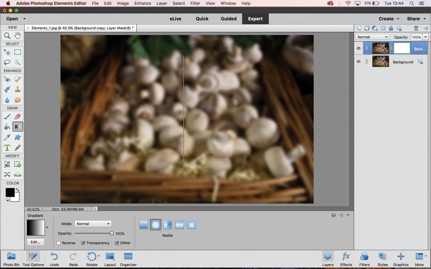Open the Layer menu
Image resolution: width=431 pixels, height=269 pixels.
pyautogui.click(x=162, y=3)
